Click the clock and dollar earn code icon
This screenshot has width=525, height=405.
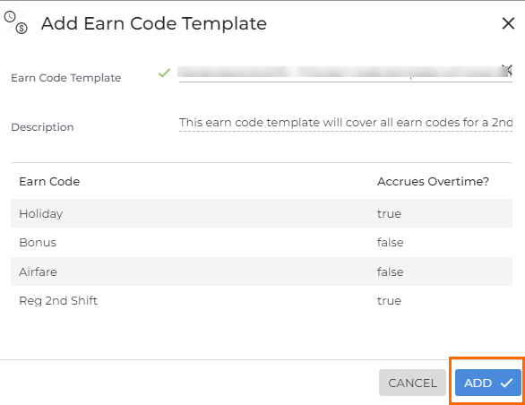16,22
